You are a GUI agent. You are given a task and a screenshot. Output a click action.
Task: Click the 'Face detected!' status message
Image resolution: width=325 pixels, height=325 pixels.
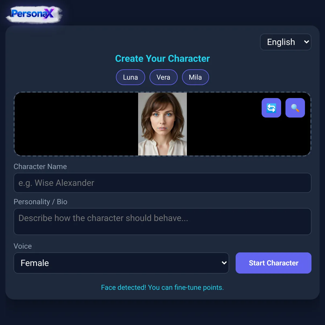(x=162, y=287)
